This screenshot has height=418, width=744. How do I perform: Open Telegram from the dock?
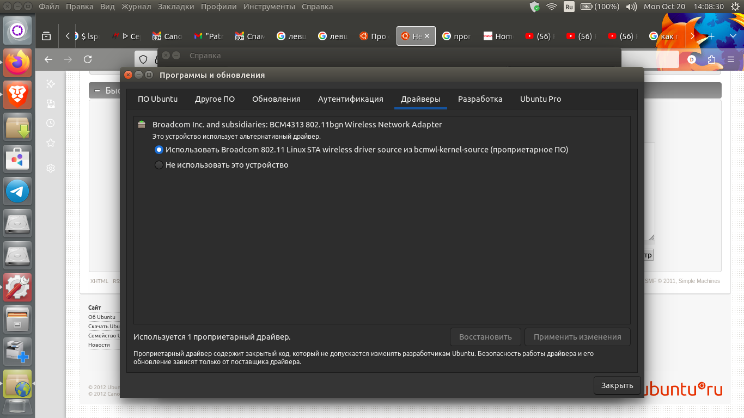point(18,191)
